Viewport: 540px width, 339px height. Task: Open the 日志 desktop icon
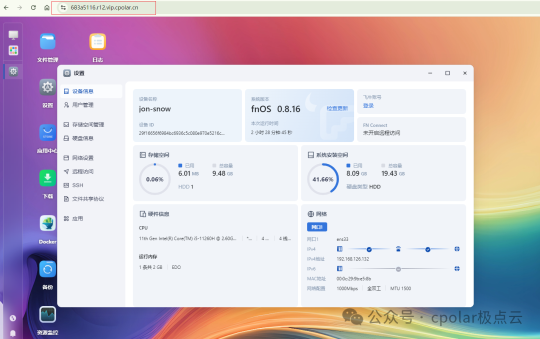tap(97, 41)
